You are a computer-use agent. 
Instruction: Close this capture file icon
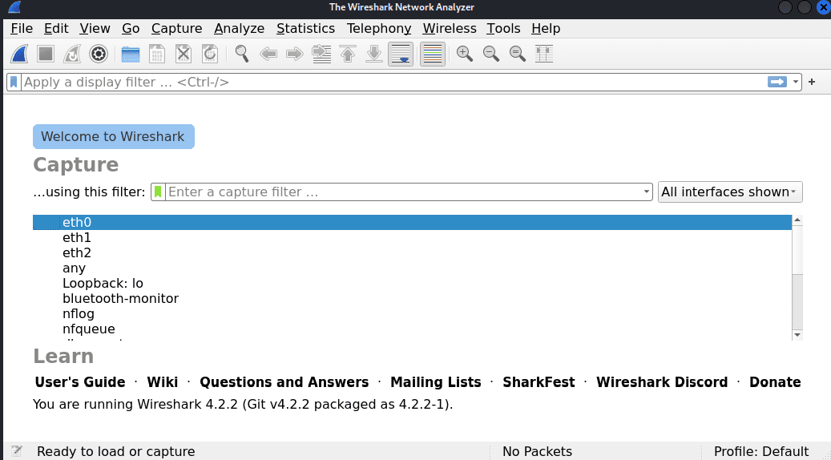pyautogui.click(x=184, y=54)
